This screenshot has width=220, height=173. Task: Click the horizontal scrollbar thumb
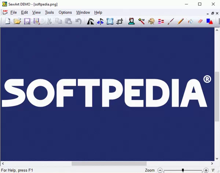[x=109, y=164]
